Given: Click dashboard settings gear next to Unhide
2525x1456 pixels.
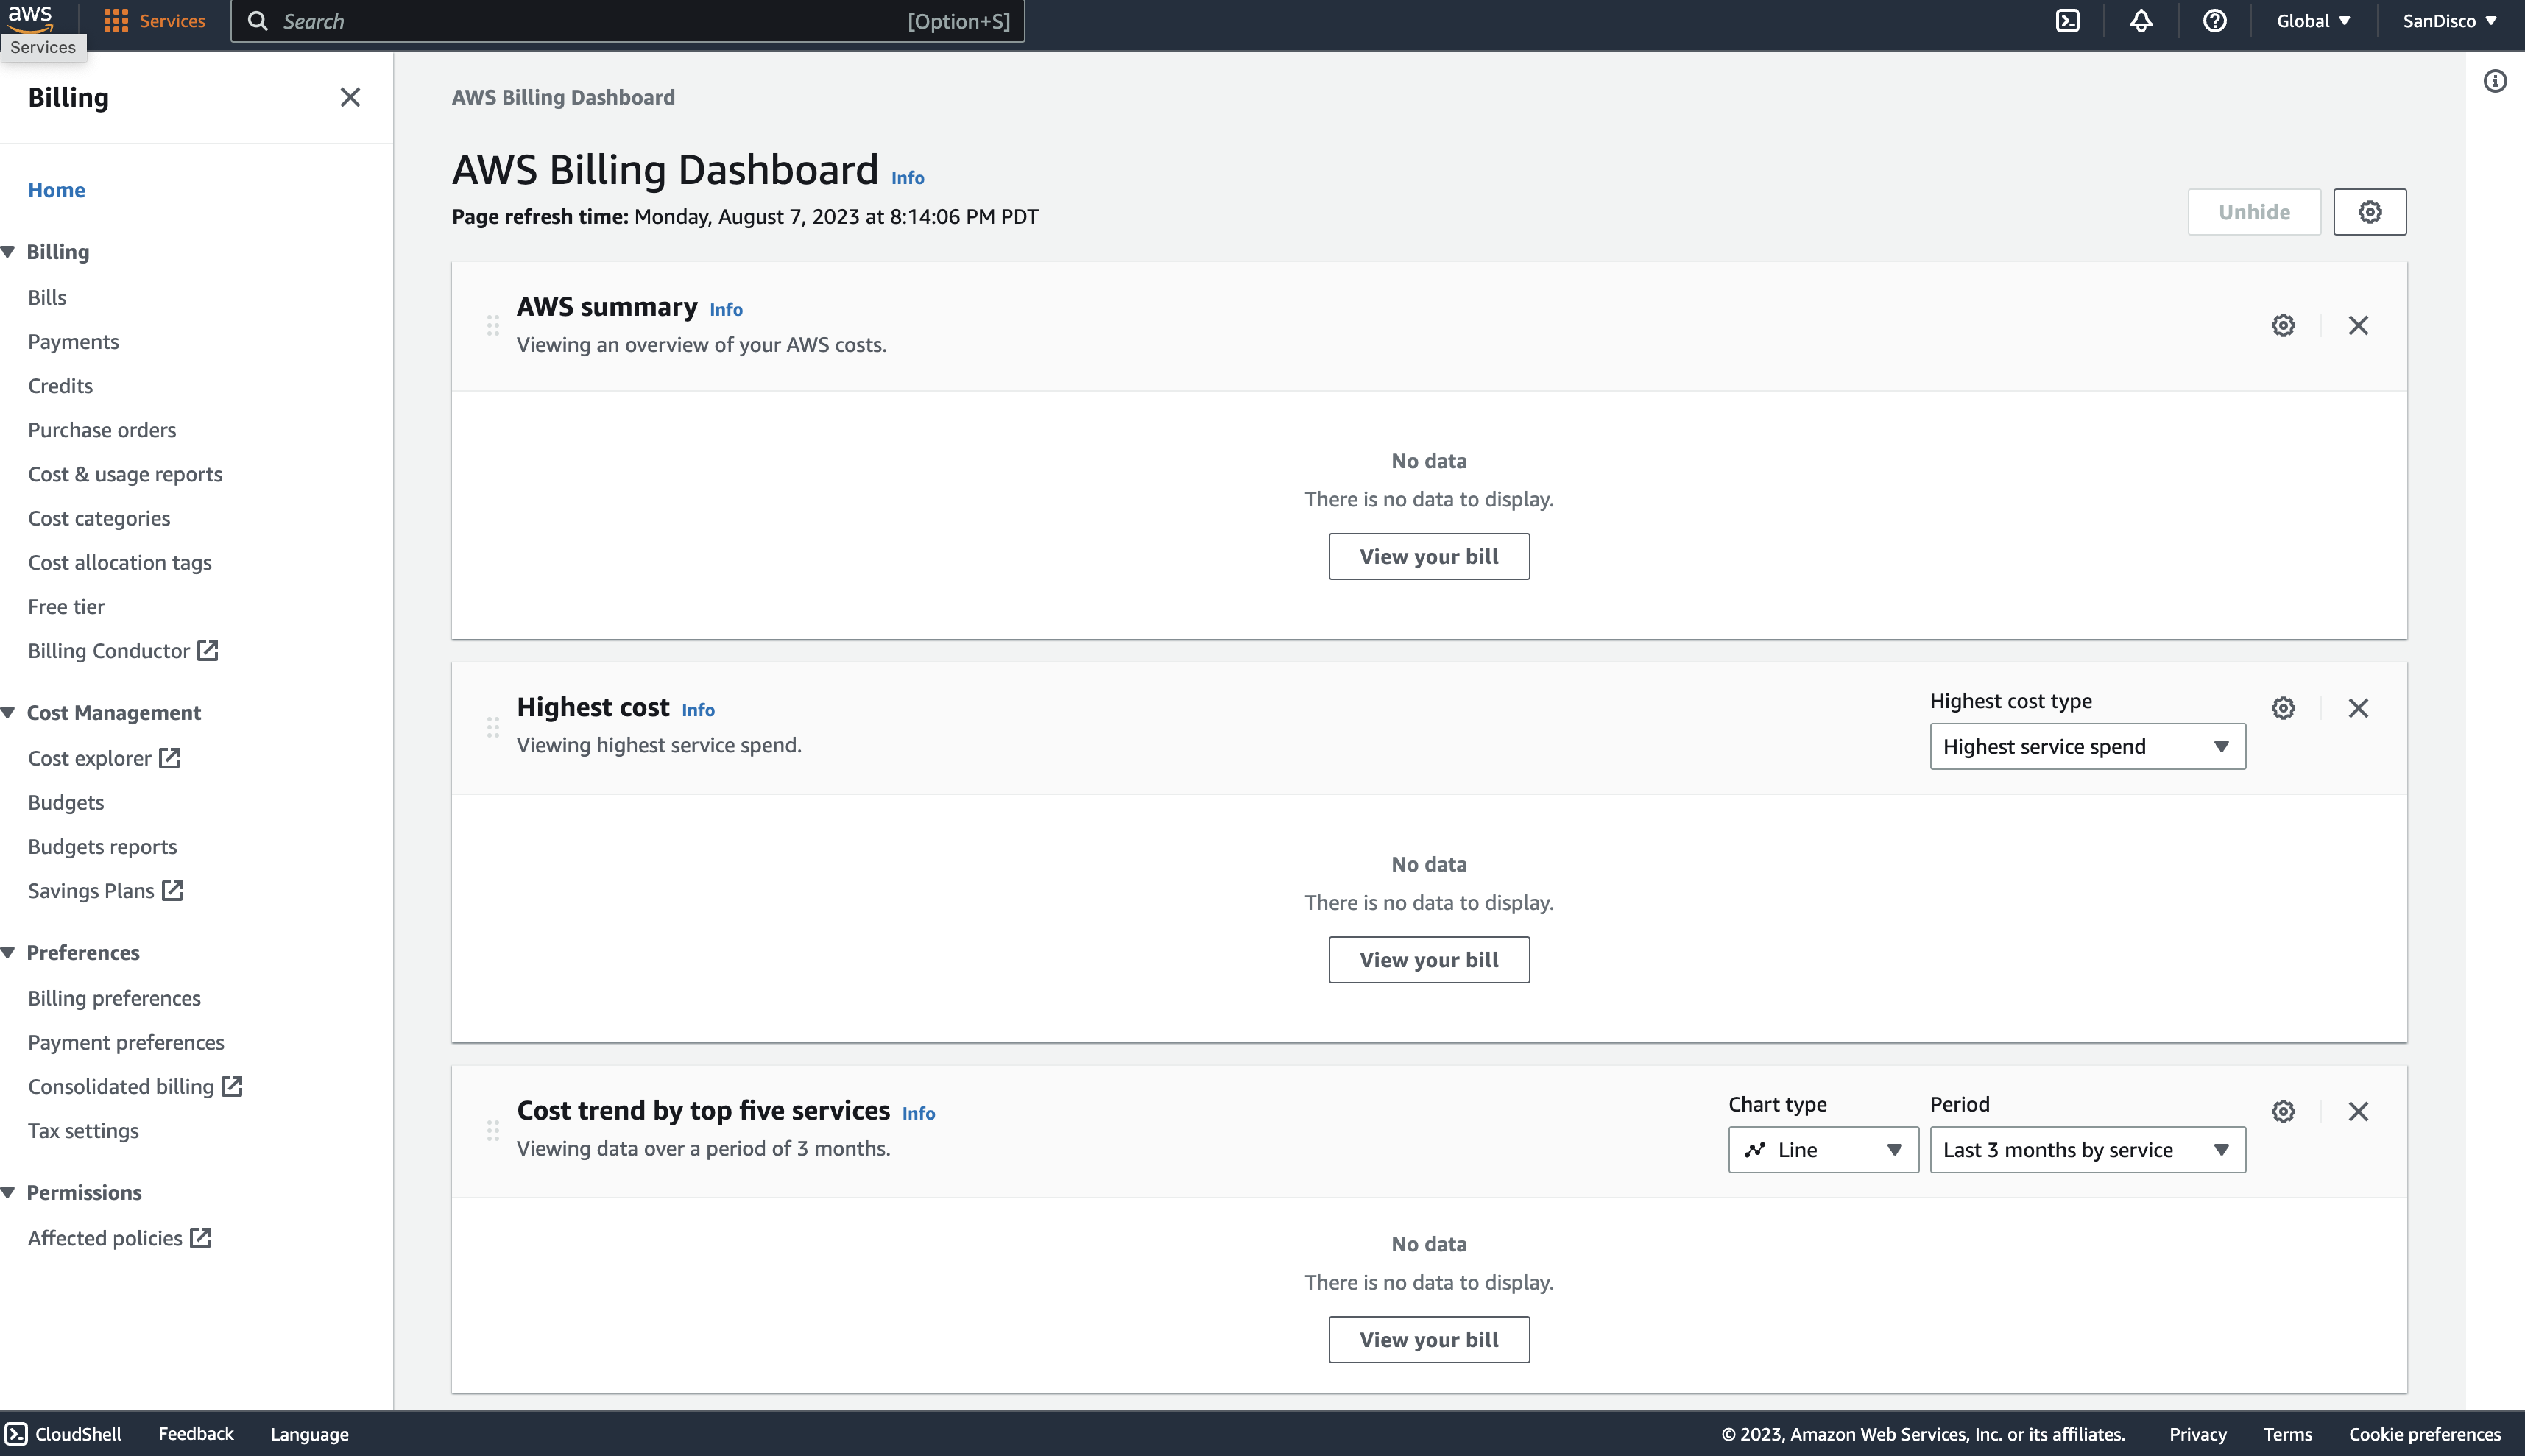Looking at the screenshot, I should 2369,212.
